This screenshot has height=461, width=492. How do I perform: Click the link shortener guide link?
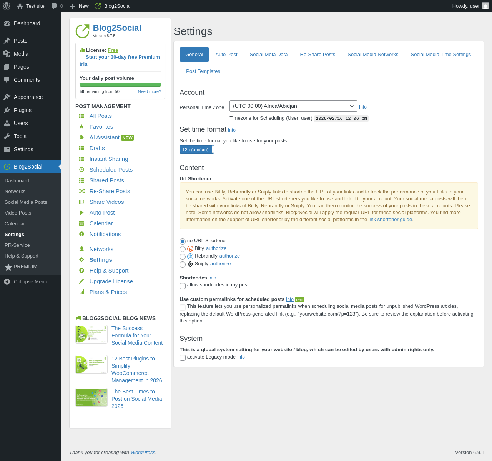[390, 220]
